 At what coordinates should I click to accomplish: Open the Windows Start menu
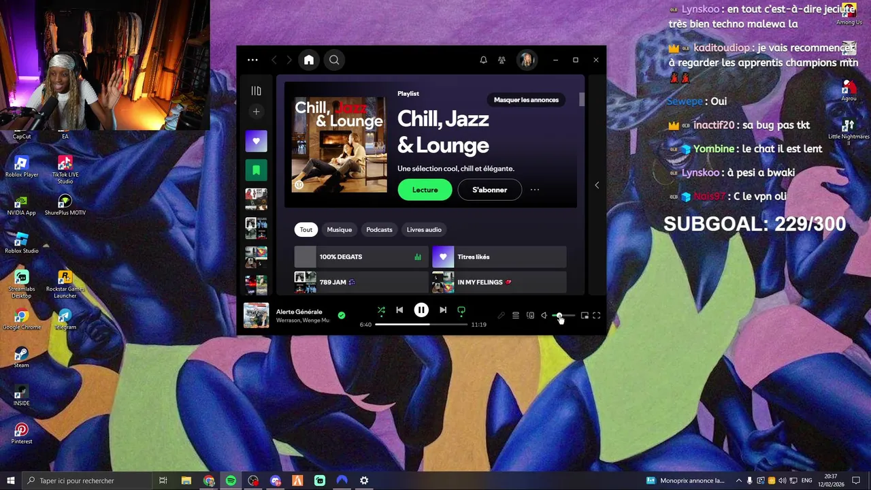pos(11,480)
